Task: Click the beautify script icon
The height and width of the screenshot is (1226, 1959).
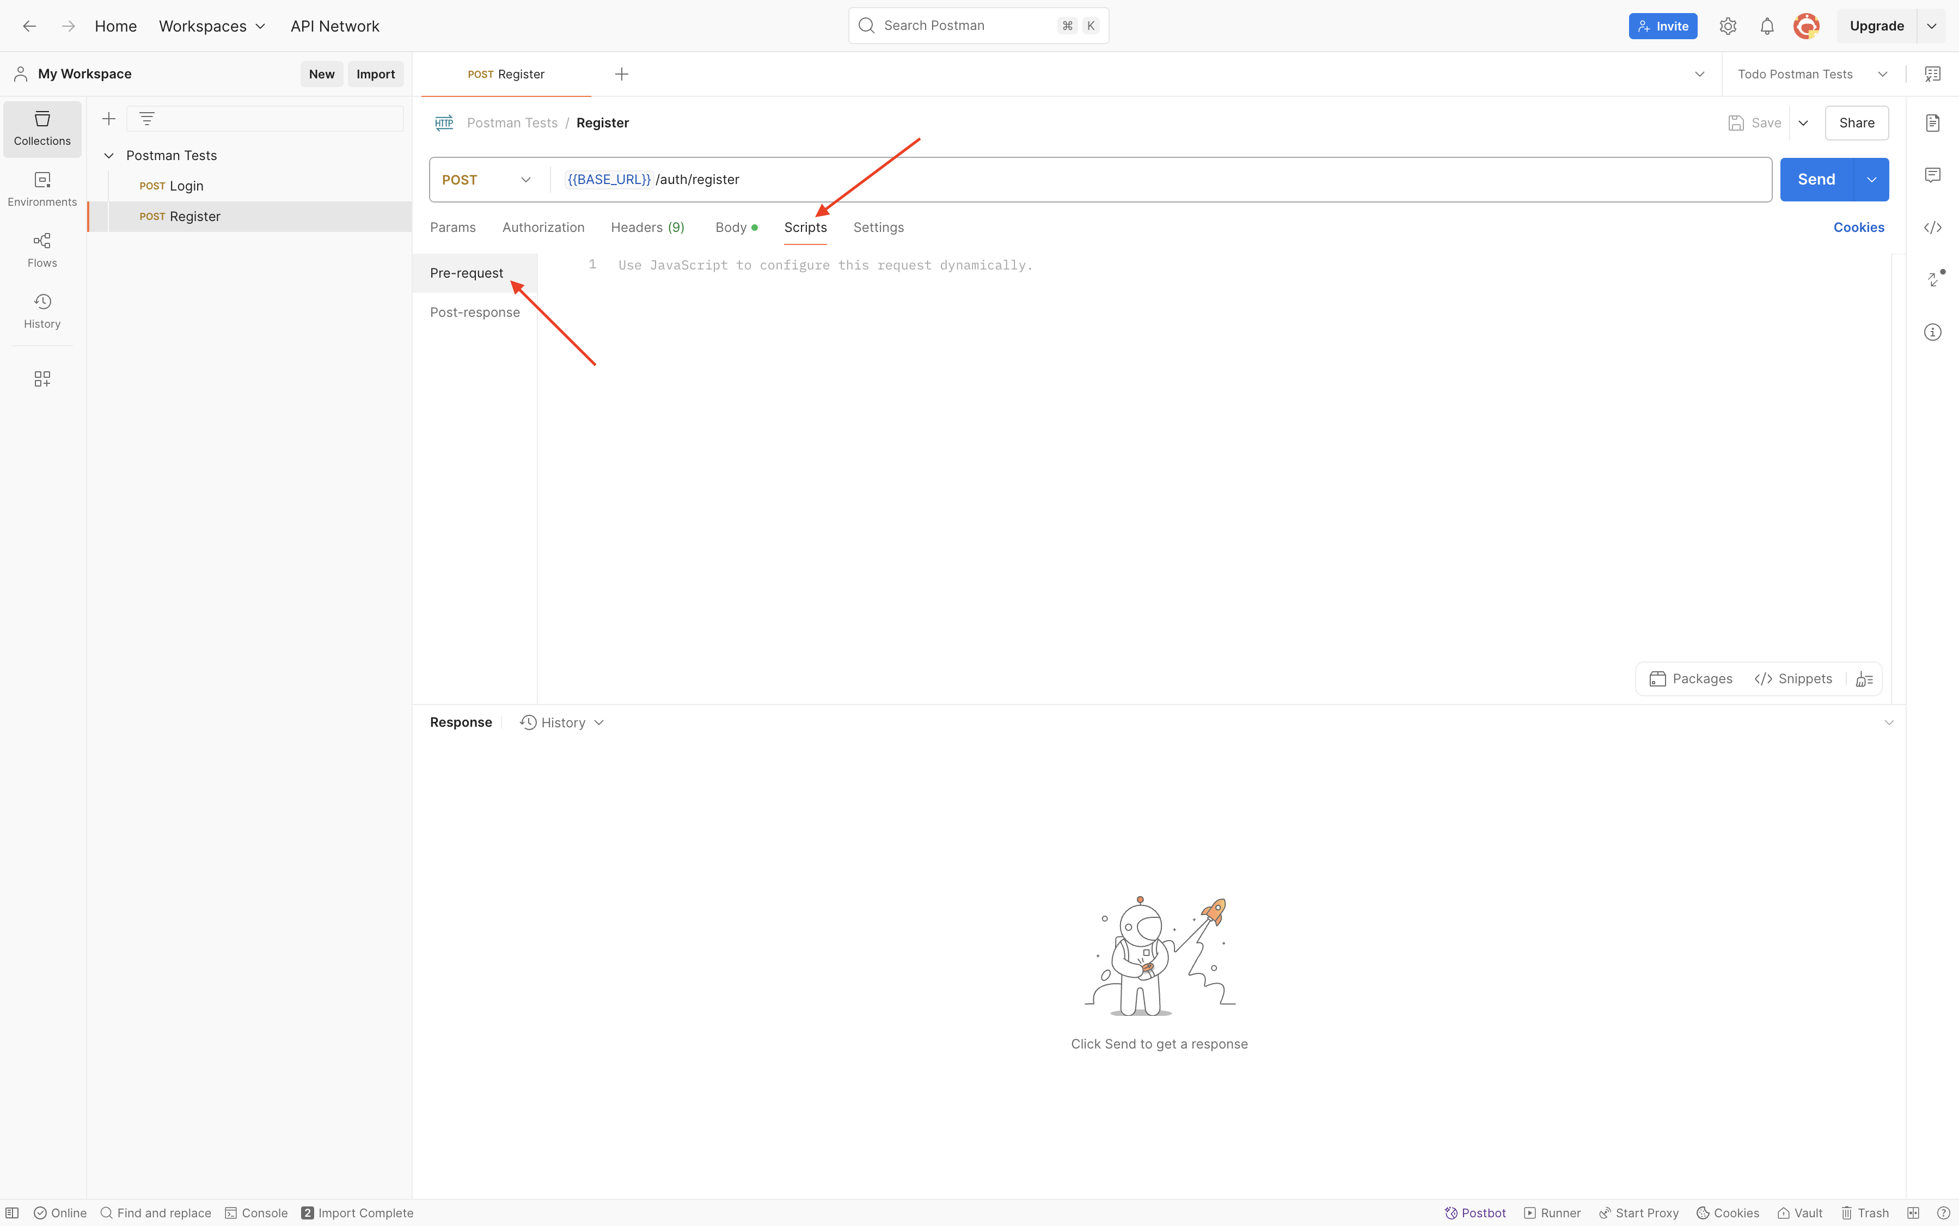Action: (x=1864, y=679)
